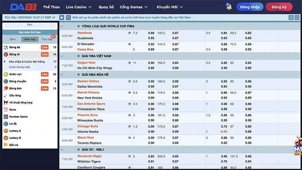Select the Bóng rổ basketball icon
The width and height of the screenshot is (302, 170).
(x=6, y=54)
